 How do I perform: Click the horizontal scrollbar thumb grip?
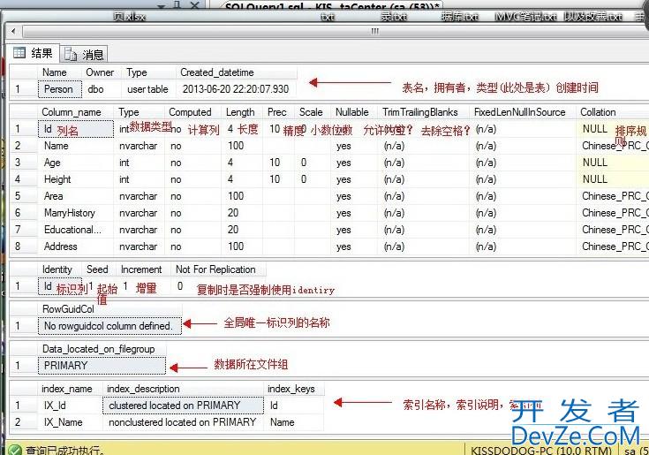[374, 31]
